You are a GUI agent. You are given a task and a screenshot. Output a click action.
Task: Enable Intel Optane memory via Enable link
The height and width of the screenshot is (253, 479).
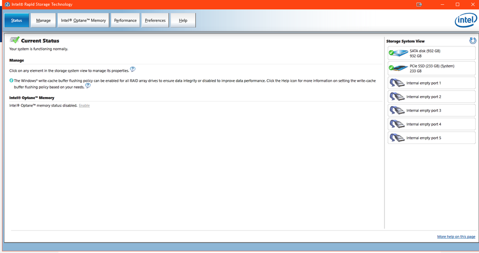pos(84,106)
